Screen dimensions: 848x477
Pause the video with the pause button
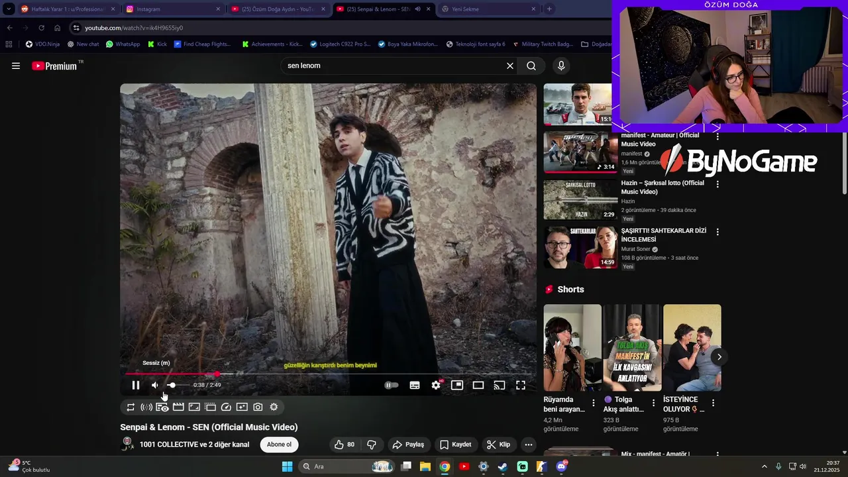tap(136, 385)
